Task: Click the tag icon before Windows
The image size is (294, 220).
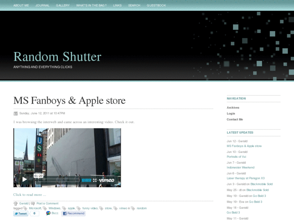Action: [45, 208]
